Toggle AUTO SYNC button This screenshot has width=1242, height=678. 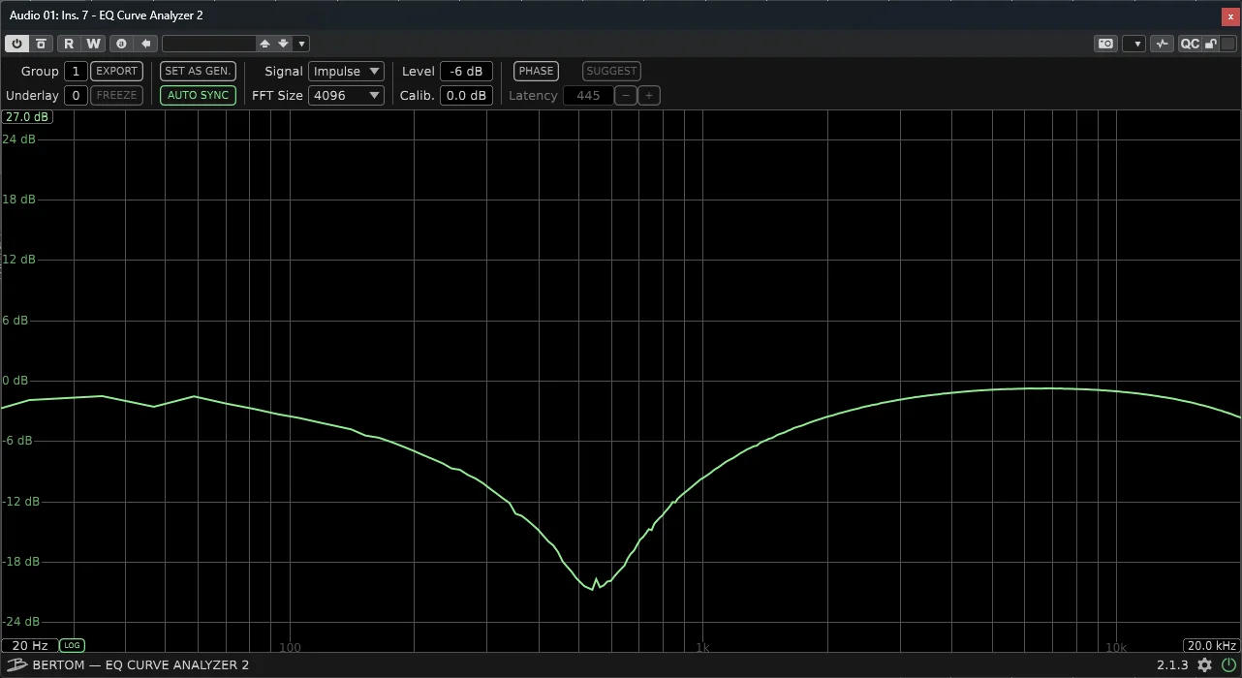coord(198,95)
